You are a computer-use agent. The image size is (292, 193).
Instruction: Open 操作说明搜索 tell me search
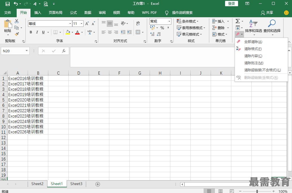182,13
